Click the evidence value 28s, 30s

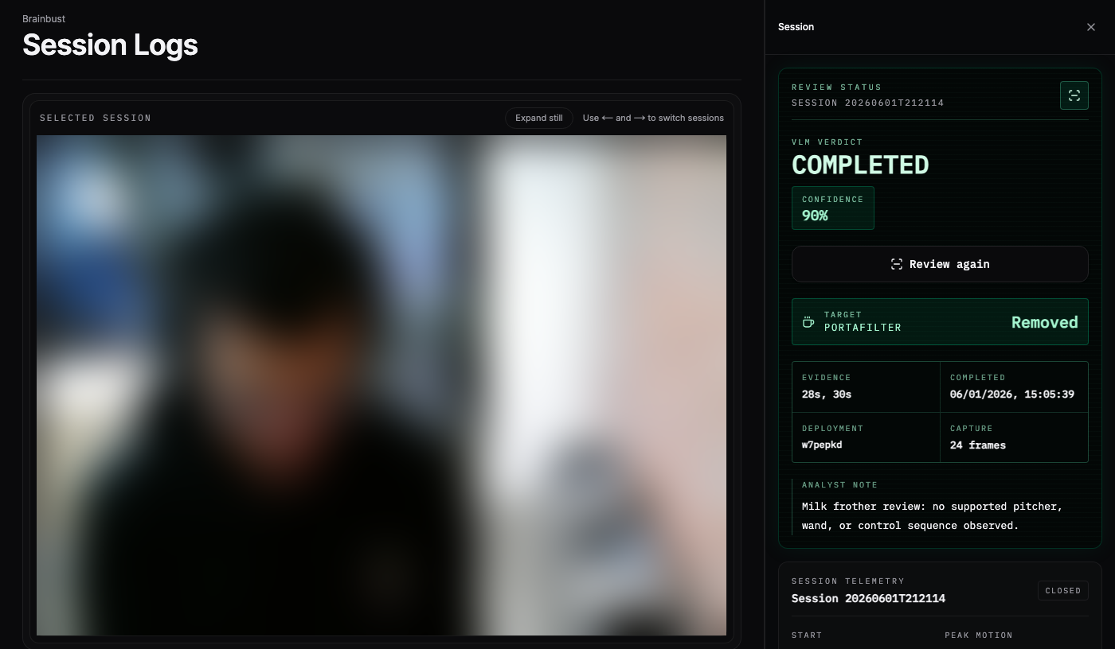827,394
